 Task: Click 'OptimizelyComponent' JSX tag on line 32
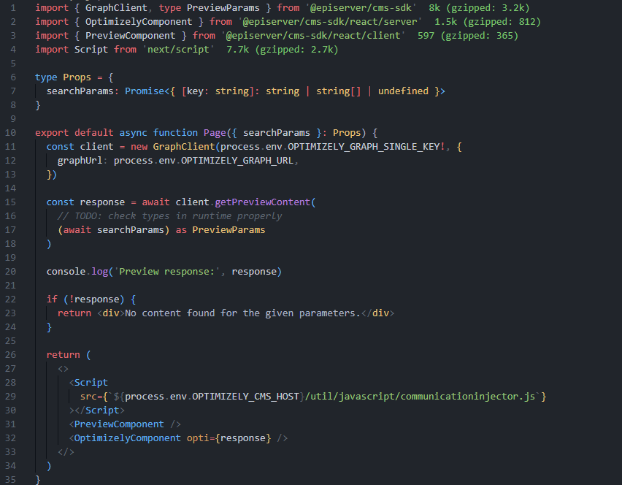click(x=127, y=438)
